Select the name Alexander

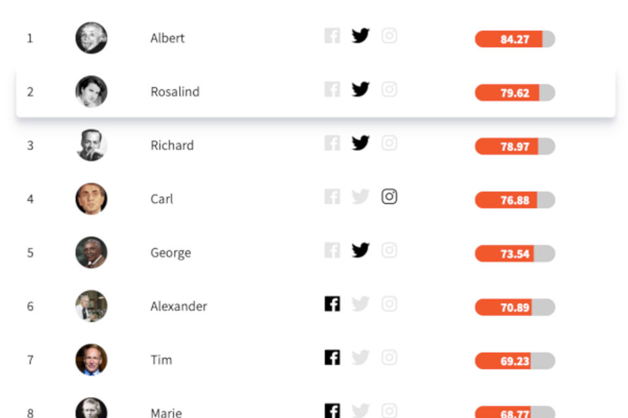179,306
